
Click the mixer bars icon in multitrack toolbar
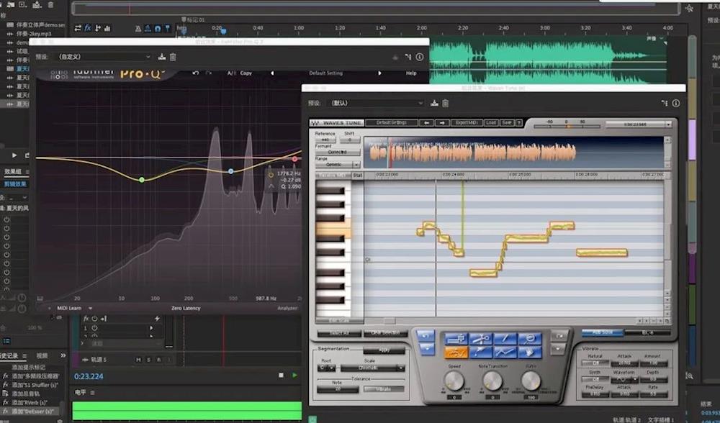[107, 29]
